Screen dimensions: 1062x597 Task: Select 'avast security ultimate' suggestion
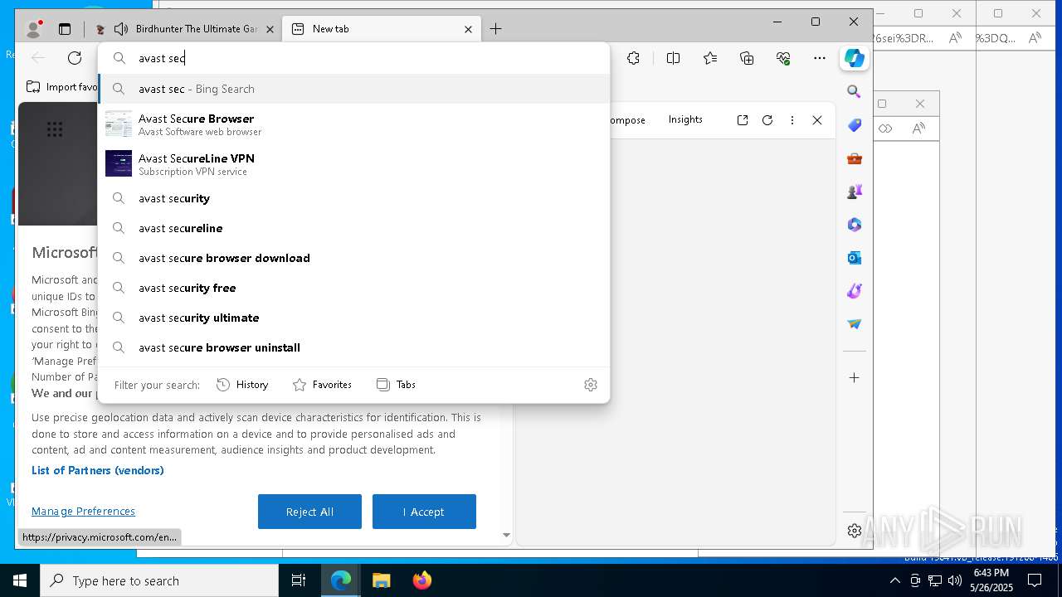pyautogui.click(x=354, y=318)
